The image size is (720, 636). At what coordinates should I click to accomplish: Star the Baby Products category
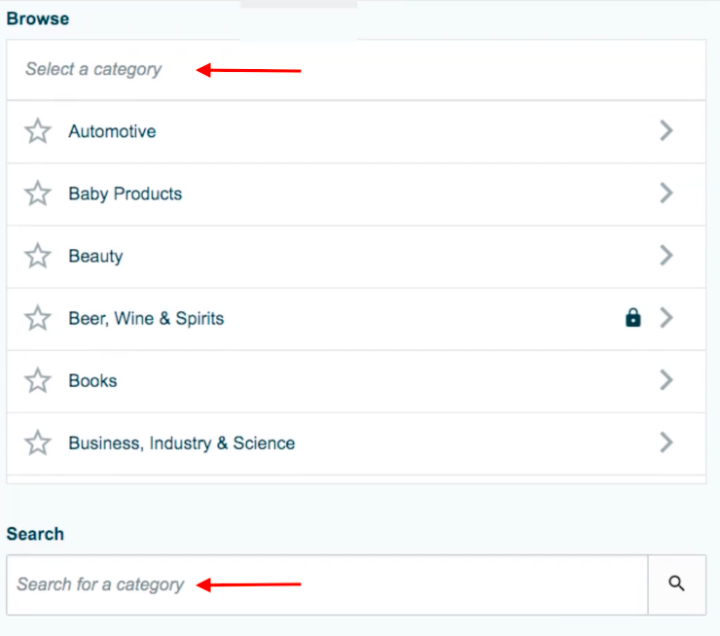click(38, 194)
